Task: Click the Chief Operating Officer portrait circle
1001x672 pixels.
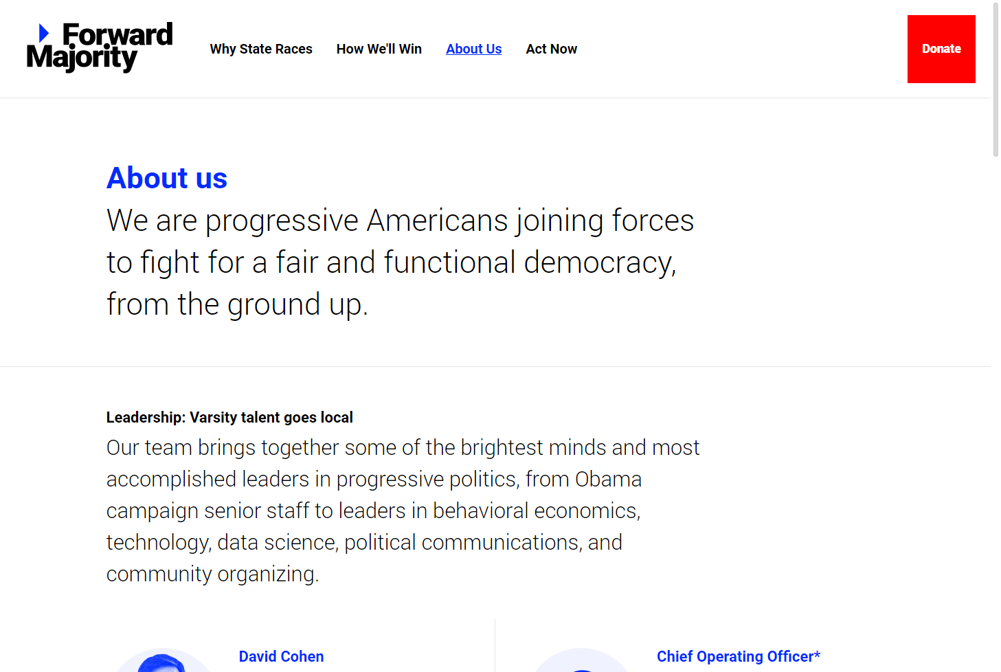Action: pos(581,660)
